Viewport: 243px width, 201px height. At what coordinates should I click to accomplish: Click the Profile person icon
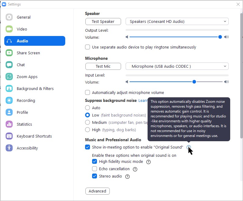(9, 112)
